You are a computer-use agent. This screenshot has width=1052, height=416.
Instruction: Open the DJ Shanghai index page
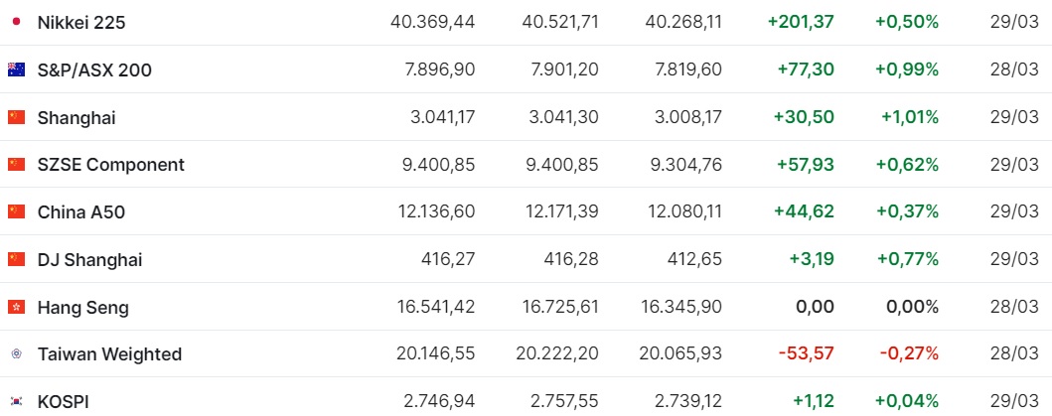click(90, 260)
